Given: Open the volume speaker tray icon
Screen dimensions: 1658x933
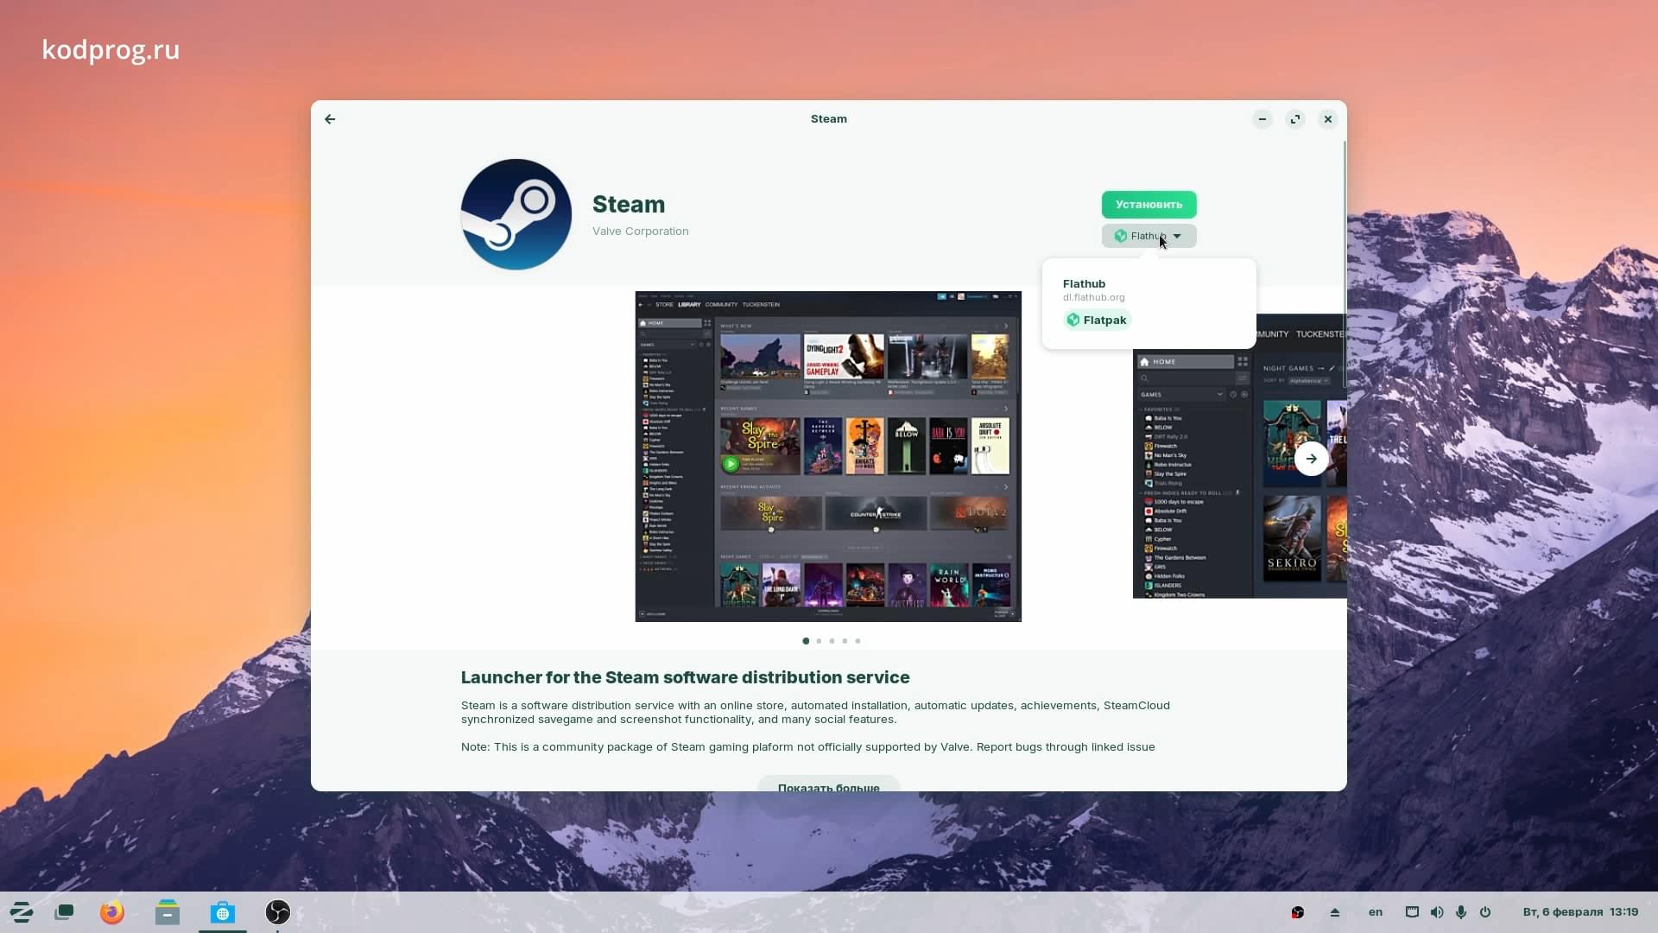Looking at the screenshot, I should point(1437,912).
